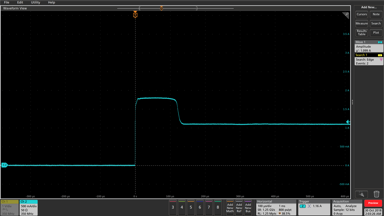This screenshot has width=384, height=216.
Task: Open the Edit menu
Action: tap(20, 2)
